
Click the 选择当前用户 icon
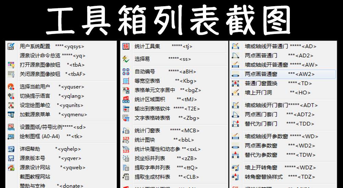coord(11,87)
